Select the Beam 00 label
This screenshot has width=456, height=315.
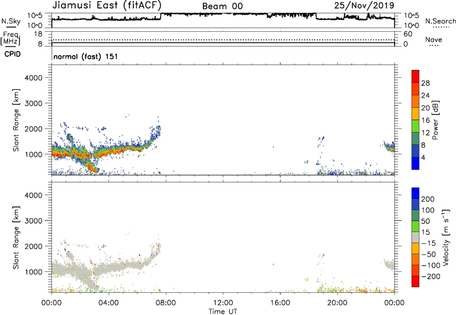[x=222, y=6]
